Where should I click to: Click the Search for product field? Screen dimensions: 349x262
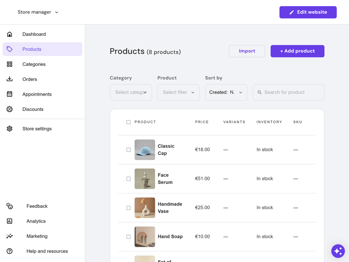(x=288, y=92)
